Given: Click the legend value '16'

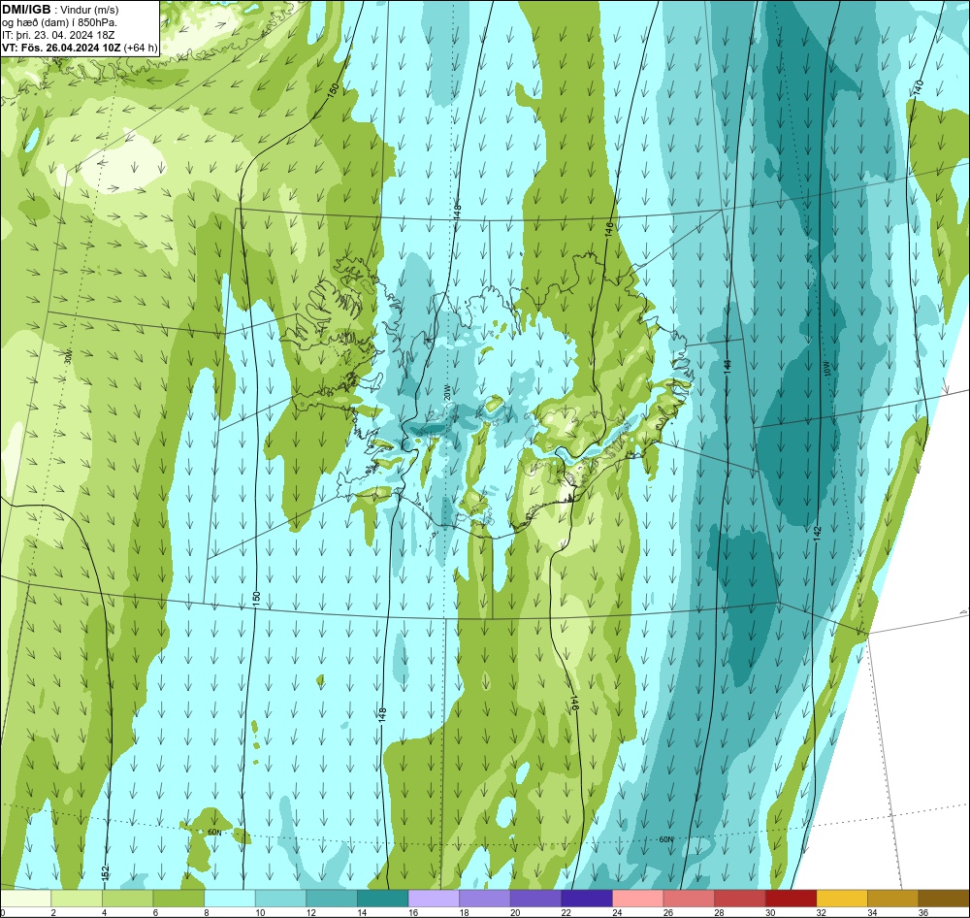Looking at the screenshot, I should [x=413, y=912].
